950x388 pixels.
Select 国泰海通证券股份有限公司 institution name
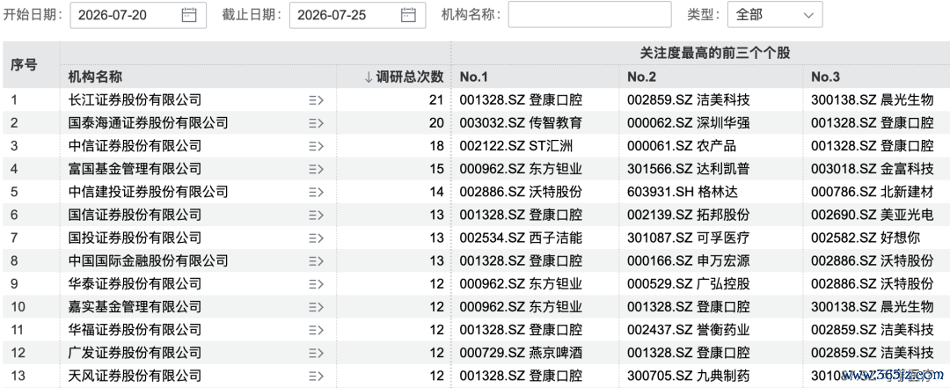(x=149, y=123)
